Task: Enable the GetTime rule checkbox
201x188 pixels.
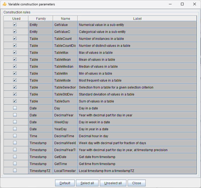Action: click(x=15, y=164)
